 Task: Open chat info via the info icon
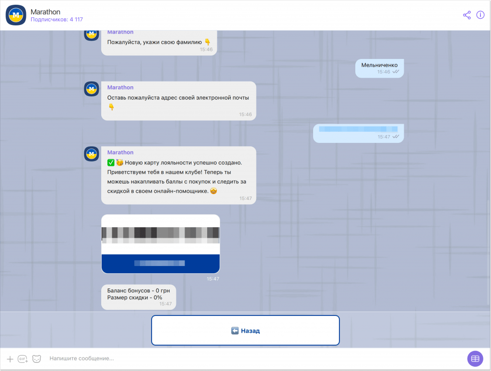[x=480, y=15]
